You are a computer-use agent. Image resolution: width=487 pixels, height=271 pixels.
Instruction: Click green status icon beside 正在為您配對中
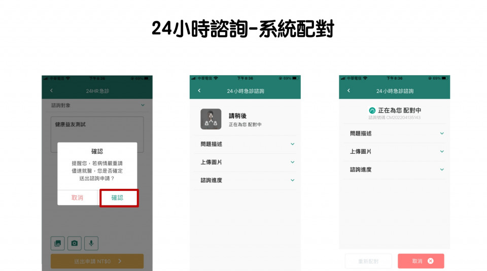click(x=372, y=110)
